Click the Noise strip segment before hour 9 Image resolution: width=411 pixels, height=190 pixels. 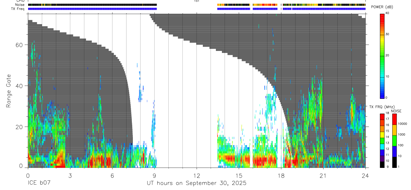[92, 5]
